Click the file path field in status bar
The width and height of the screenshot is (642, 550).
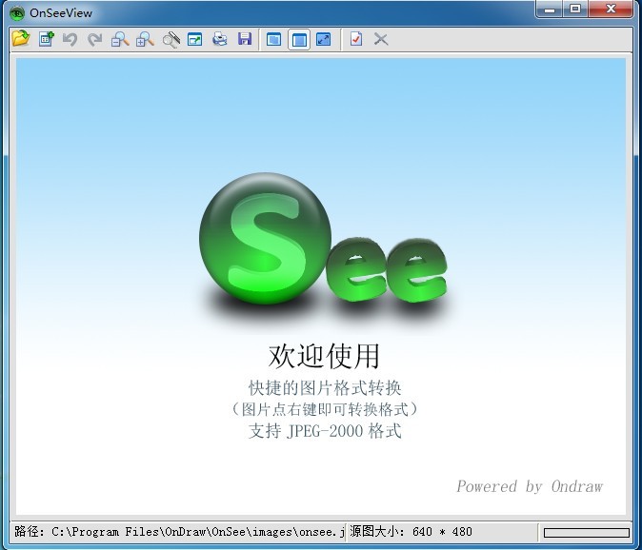tap(179, 532)
